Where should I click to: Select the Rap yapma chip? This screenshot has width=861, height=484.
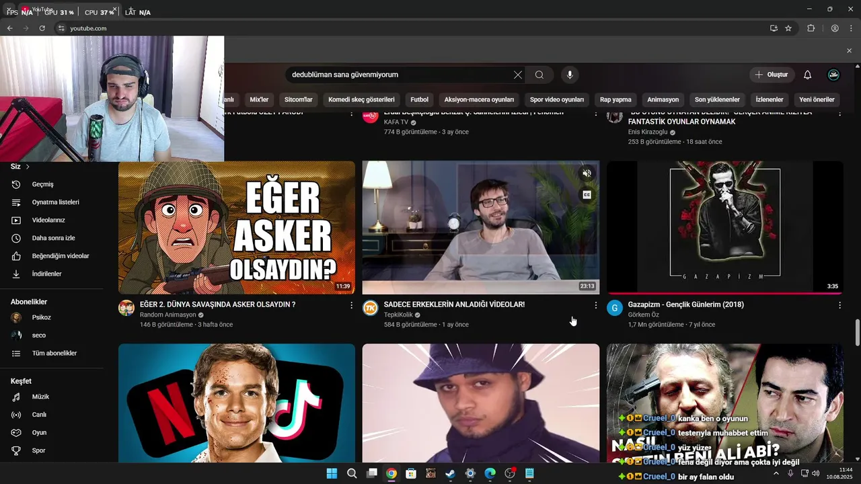tap(615, 99)
